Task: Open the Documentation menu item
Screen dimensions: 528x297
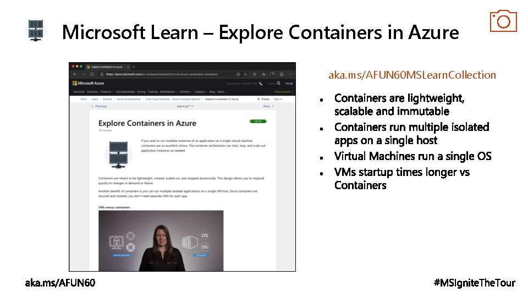Action: (125, 92)
